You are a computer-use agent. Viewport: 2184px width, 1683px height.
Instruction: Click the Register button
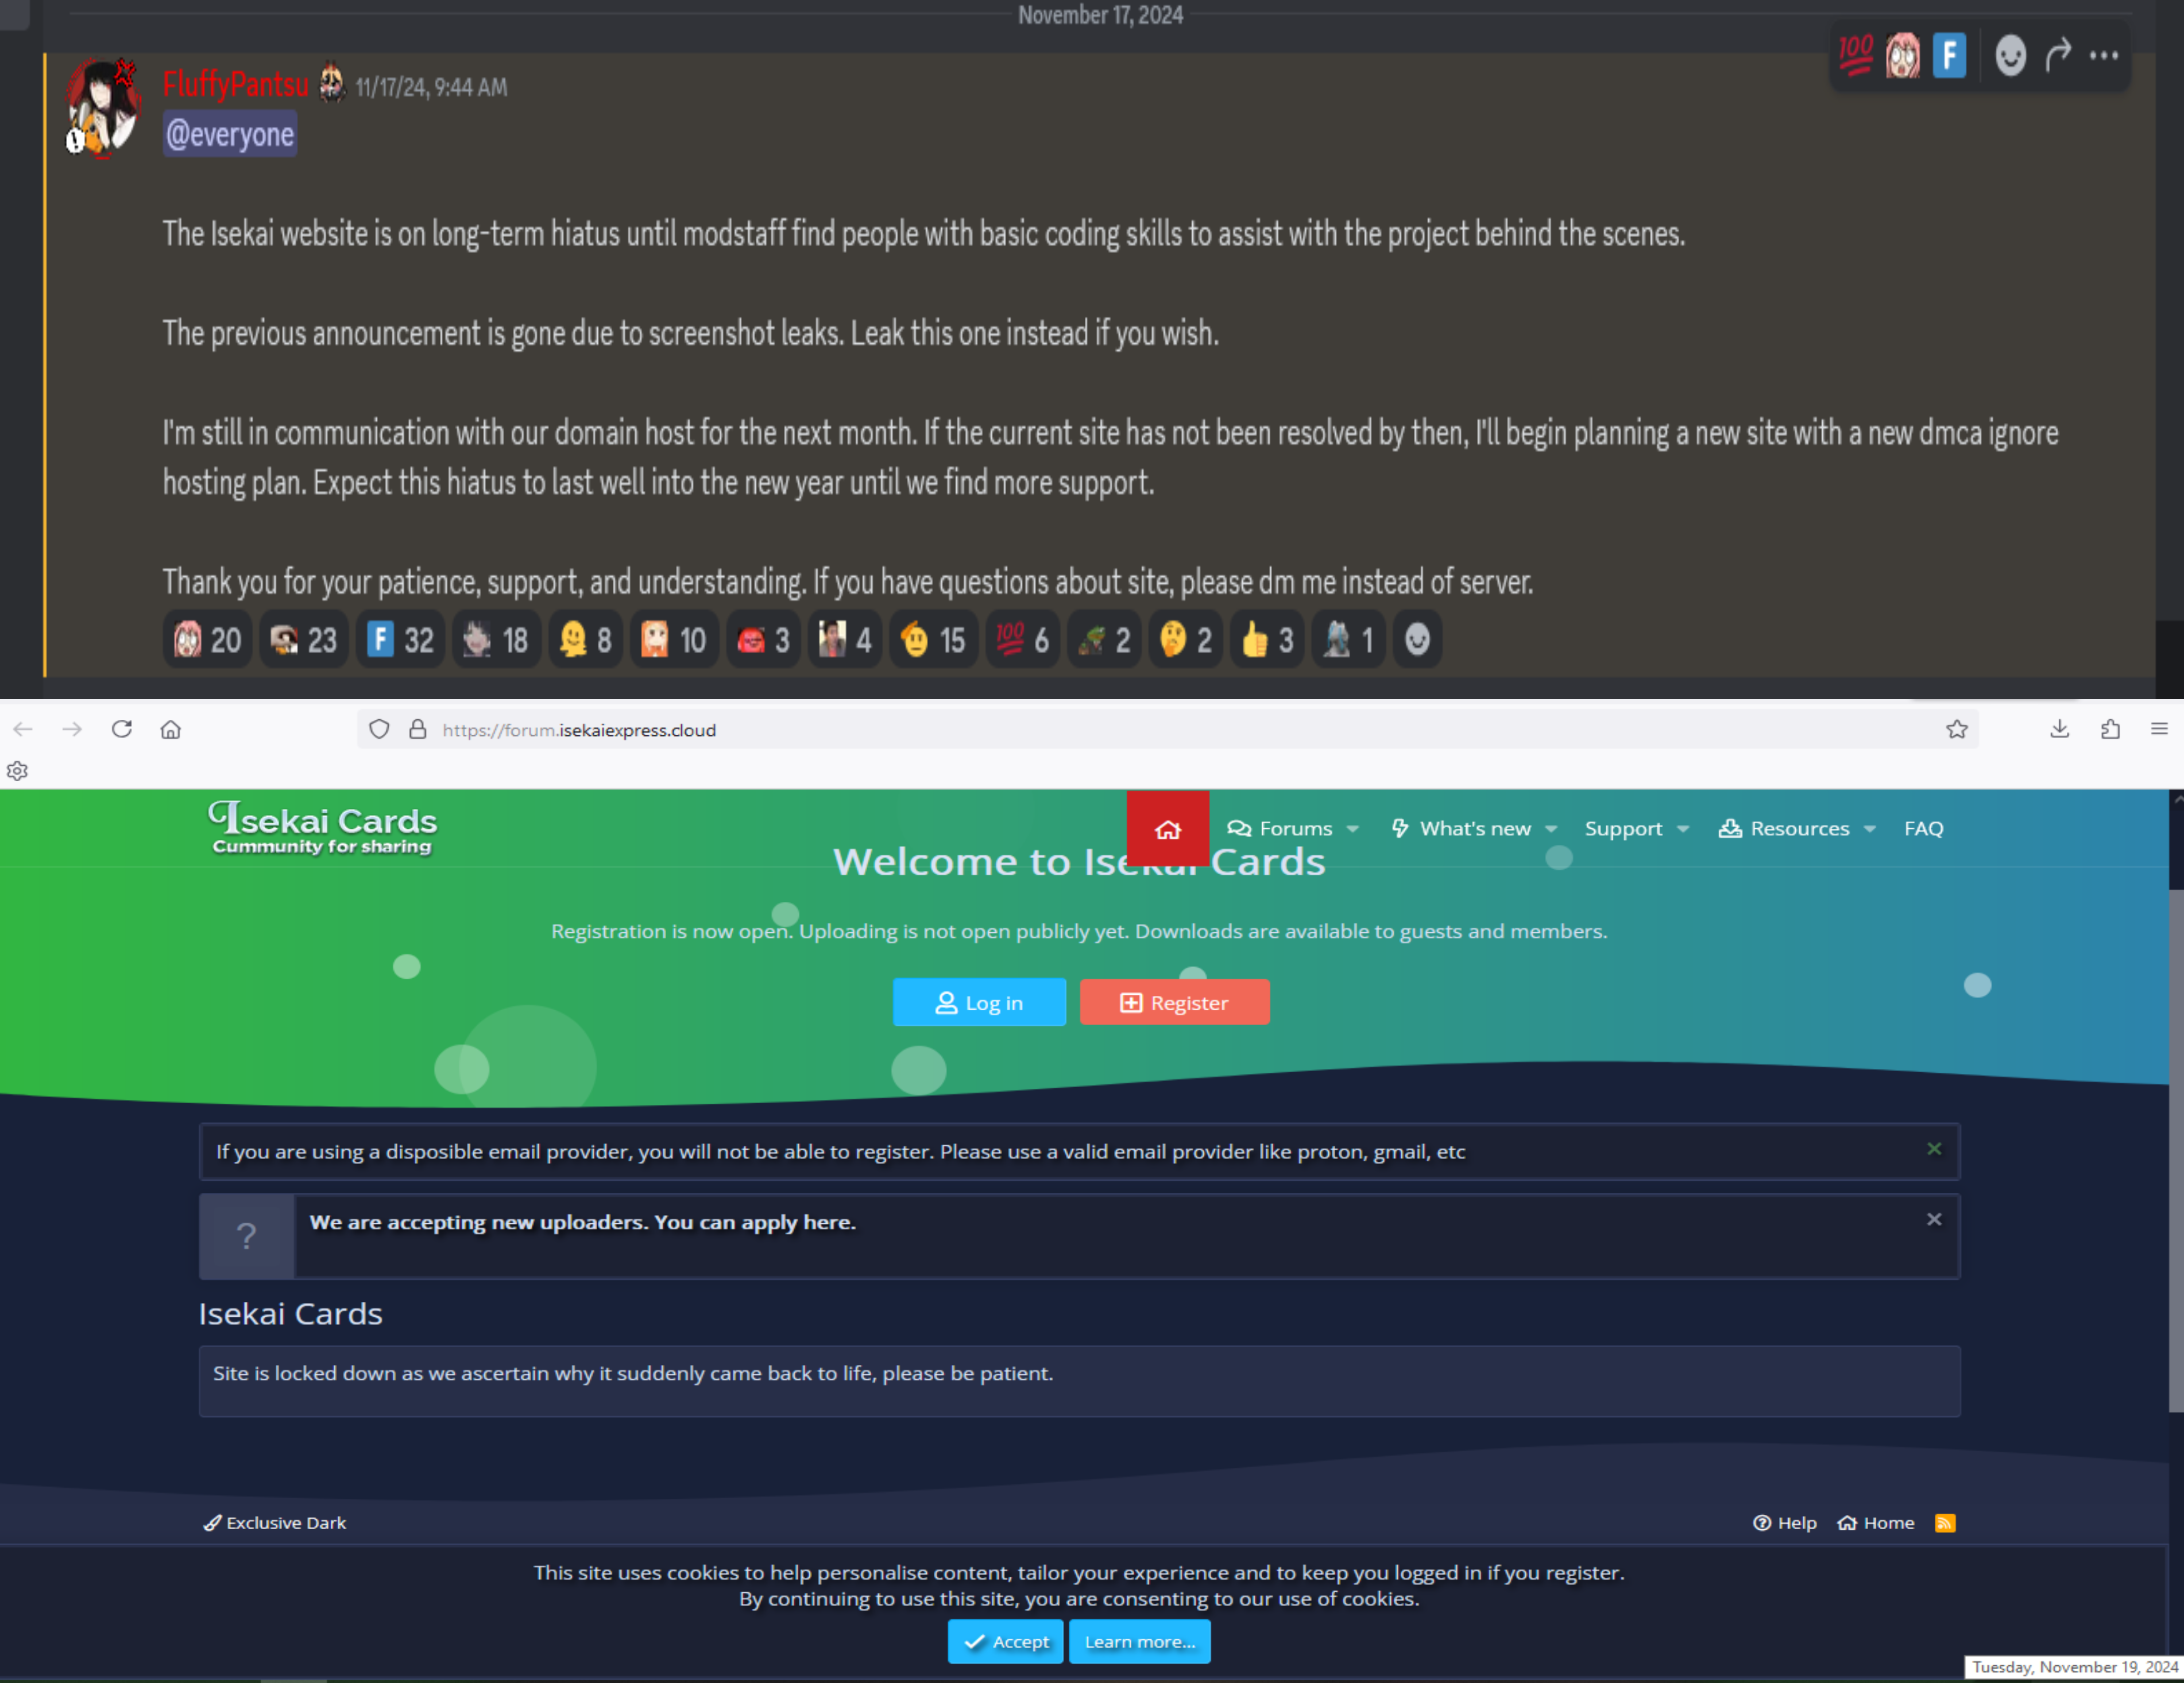click(x=1174, y=1002)
